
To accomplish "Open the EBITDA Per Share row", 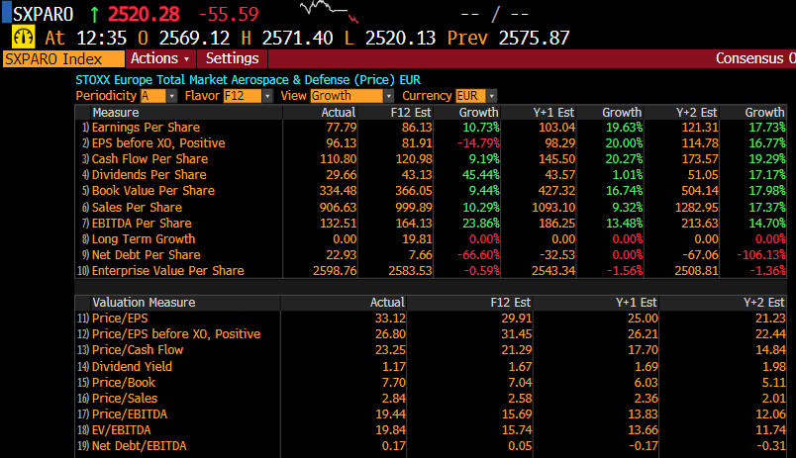I will click(431, 224).
